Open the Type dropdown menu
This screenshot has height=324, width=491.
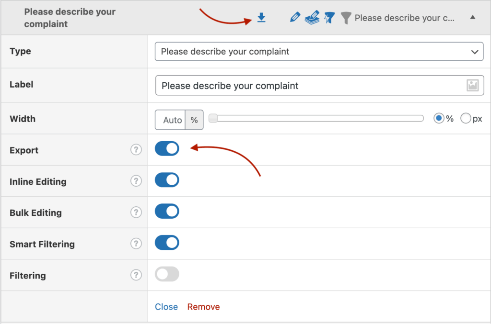(319, 52)
